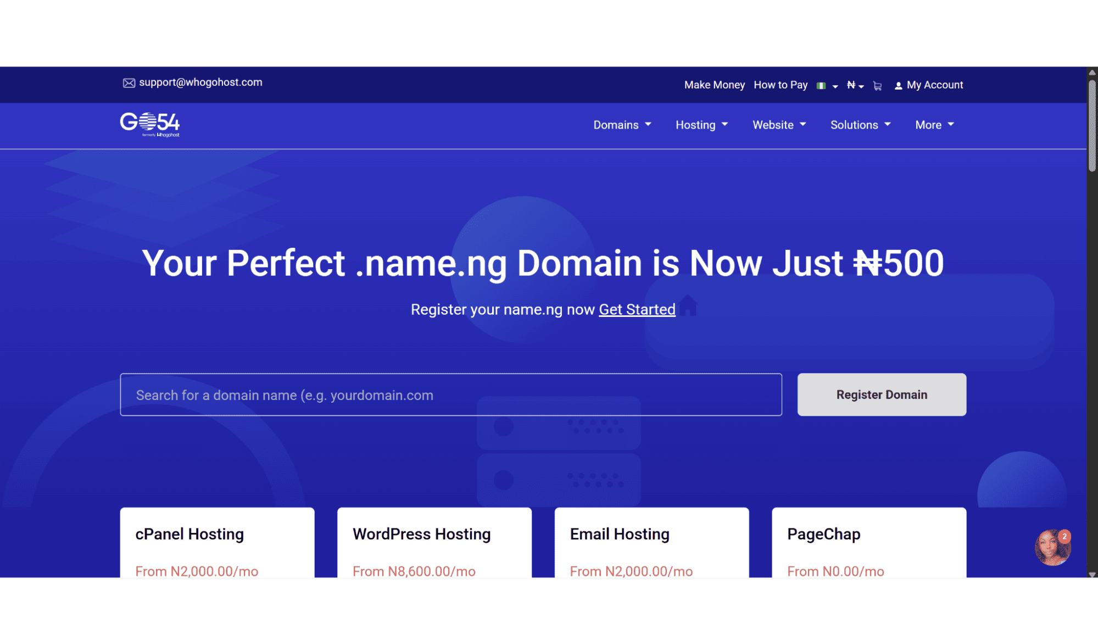The width and height of the screenshot is (1098, 618).
Task: Click the From N0.00/mo price text
Action: tap(835, 571)
